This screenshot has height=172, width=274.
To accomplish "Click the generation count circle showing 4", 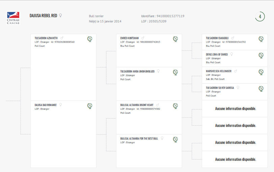I will click(260, 17).
